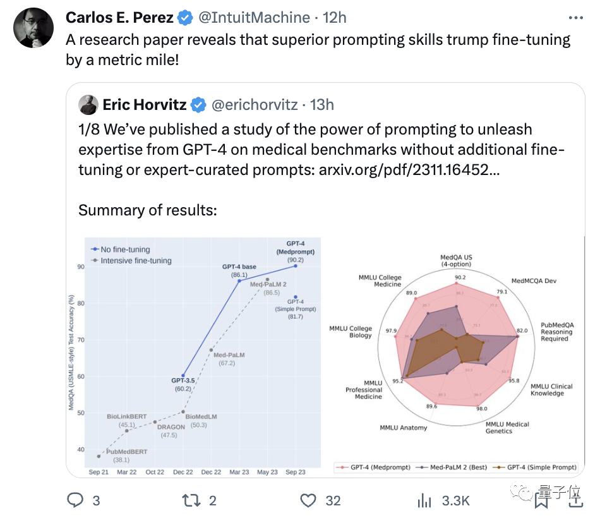Open Carlos E. Perez's profile avatar
Screen dimensions: 600x518
(x=33, y=27)
